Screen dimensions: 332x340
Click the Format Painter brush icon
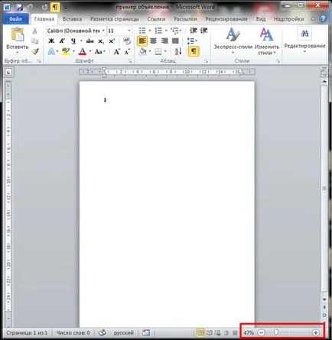point(35,51)
